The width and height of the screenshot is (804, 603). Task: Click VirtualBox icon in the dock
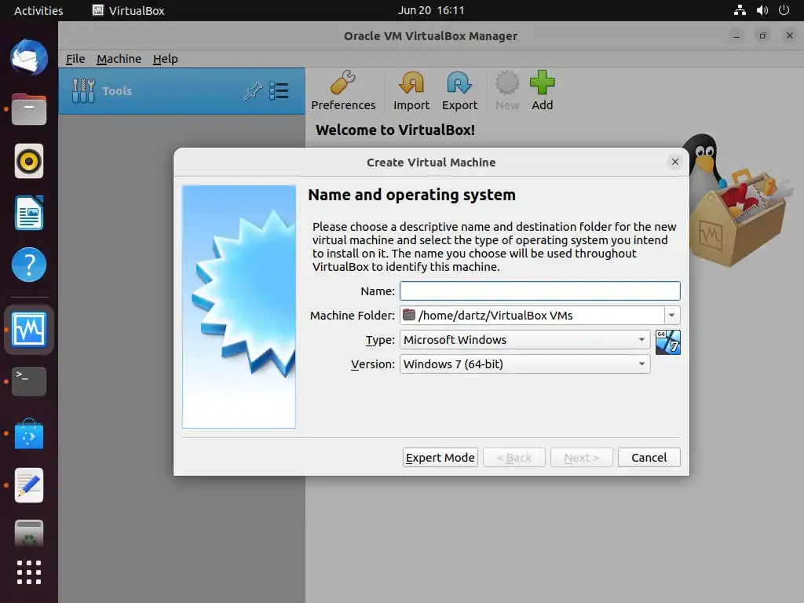tap(29, 330)
